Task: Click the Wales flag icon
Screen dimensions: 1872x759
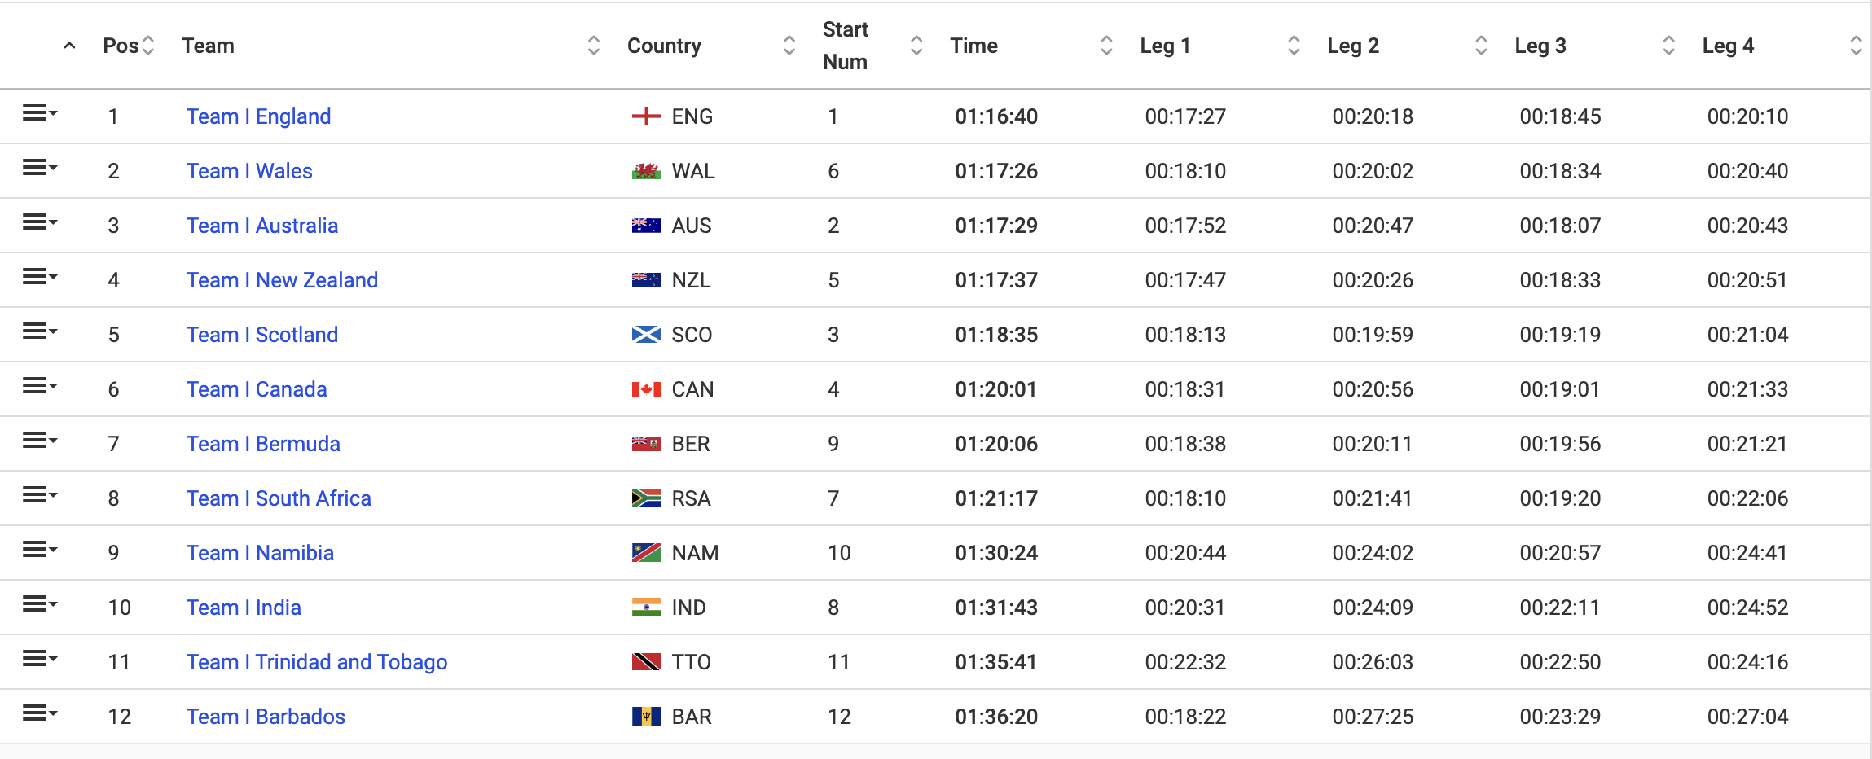Action: click(x=646, y=171)
